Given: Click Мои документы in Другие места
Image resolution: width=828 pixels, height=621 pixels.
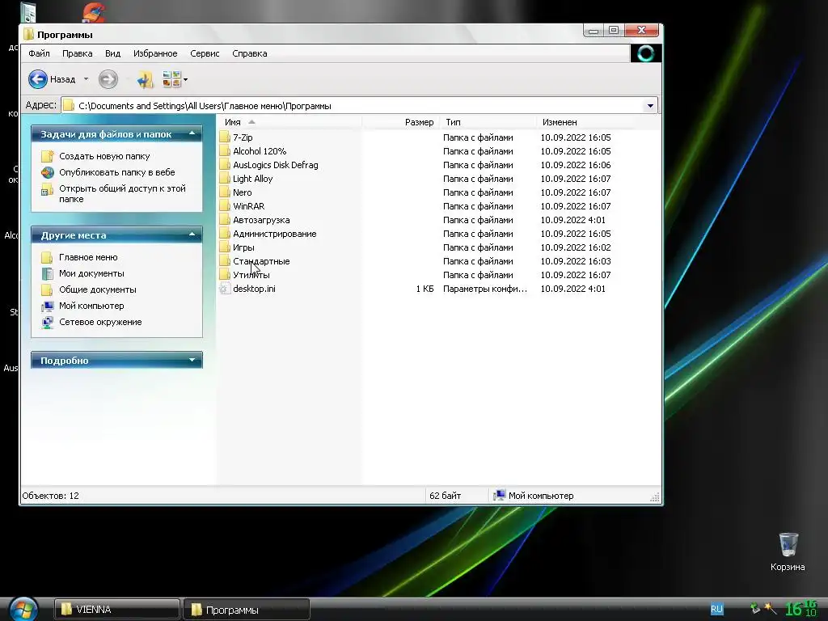Looking at the screenshot, I should (x=92, y=273).
